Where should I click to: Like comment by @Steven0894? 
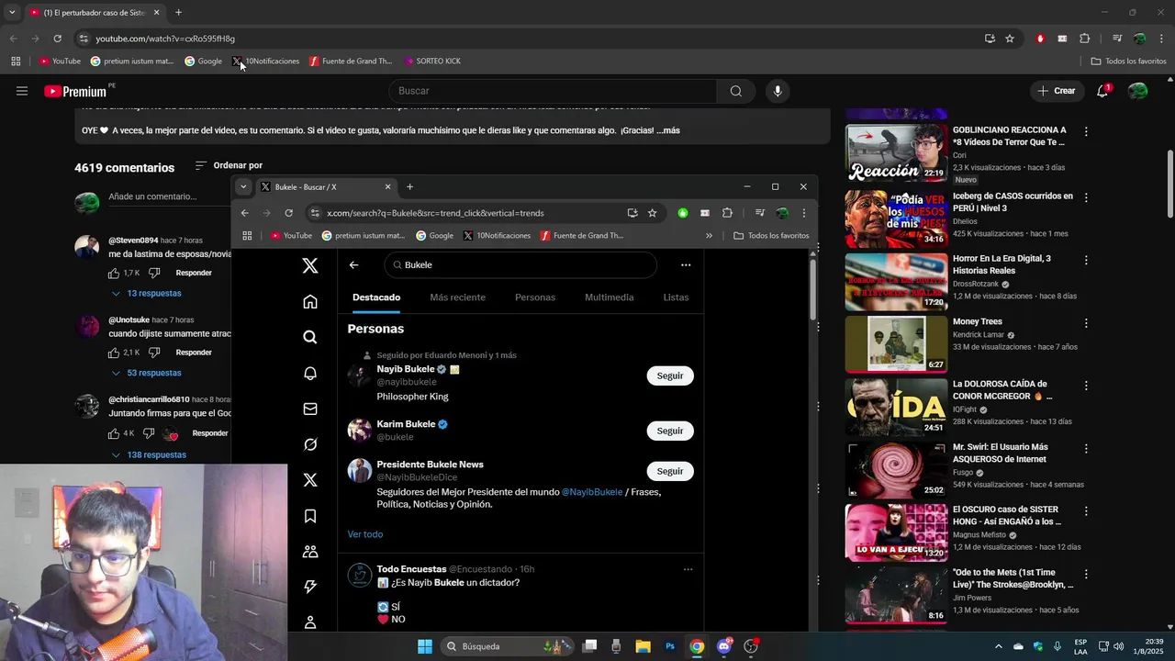(114, 273)
